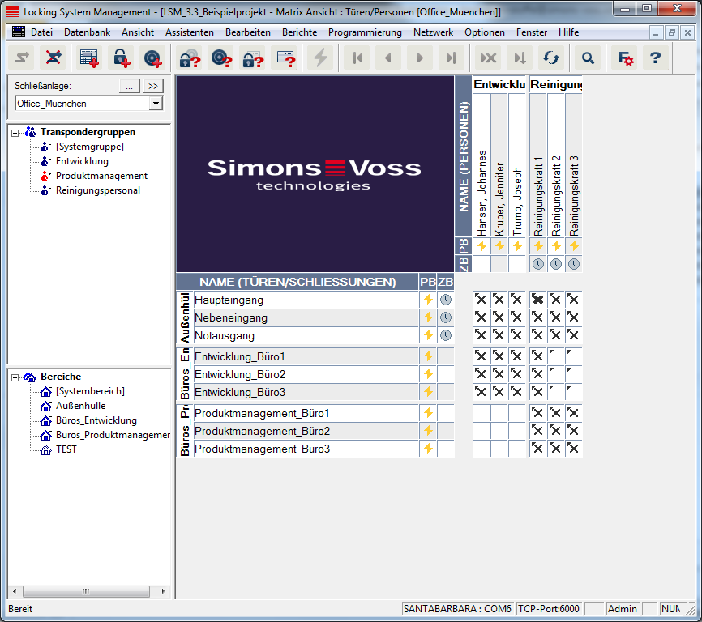Toggle Entwicklung_Büro2 access for Reinigungskraft 3
This screenshot has height=622, width=702.
(x=574, y=374)
